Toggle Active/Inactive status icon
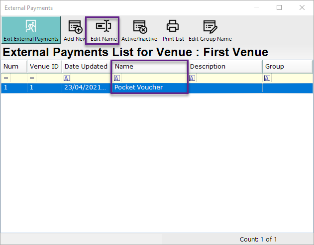The image size is (314, 245). coord(139,26)
